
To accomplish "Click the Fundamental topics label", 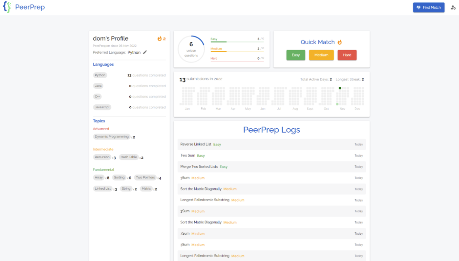I will coord(104,170).
